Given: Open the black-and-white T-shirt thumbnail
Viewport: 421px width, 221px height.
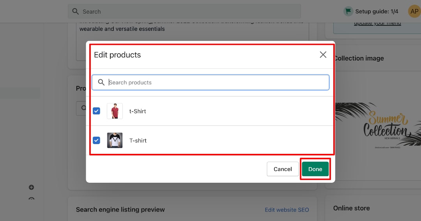Looking at the screenshot, I should (x=115, y=140).
